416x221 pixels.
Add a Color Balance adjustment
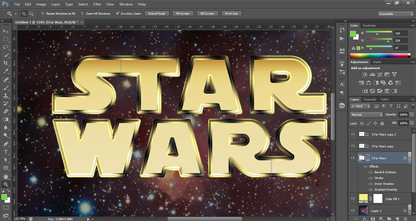(x=368, y=83)
